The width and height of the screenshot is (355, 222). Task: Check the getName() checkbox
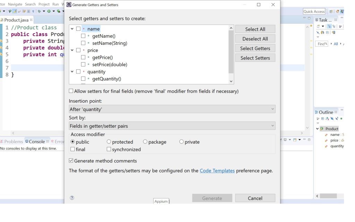83,36
